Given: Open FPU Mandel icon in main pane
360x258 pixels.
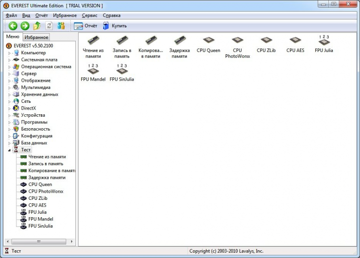Looking at the screenshot, I should (93, 73).
